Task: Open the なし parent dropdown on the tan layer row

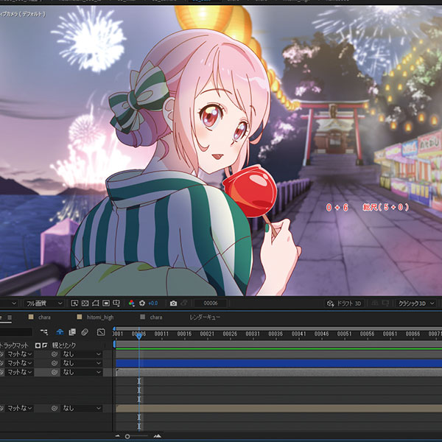Action: (82, 408)
